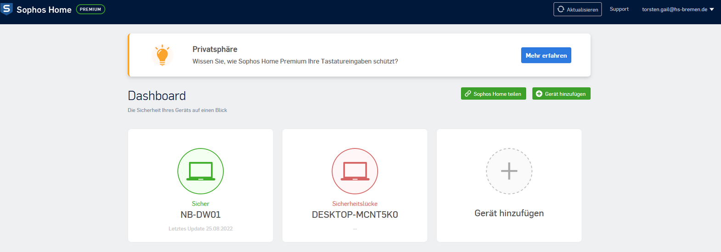Click the Sophos Home teilen button
This screenshot has width=721, height=252.
tap(493, 93)
